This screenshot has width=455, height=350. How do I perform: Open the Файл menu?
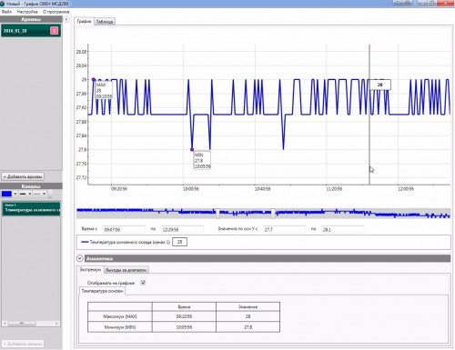click(6, 12)
